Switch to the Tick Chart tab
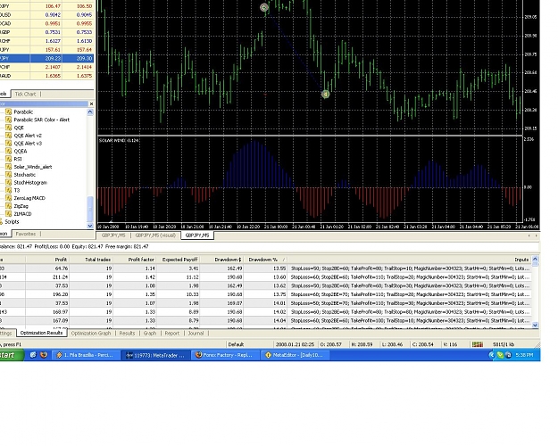 25,94
